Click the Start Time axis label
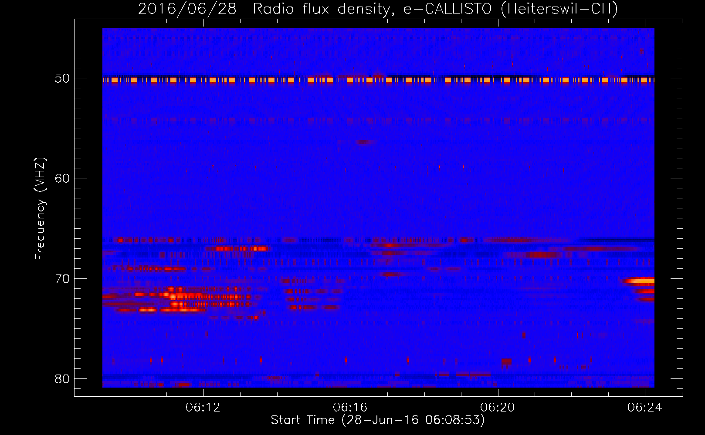This screenshot has width=705, height=435. pyautogui.click(x=378, y=420)
